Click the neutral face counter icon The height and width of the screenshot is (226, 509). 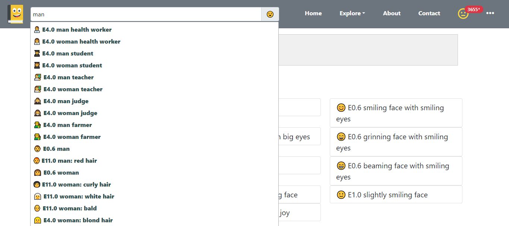[463, 14]
